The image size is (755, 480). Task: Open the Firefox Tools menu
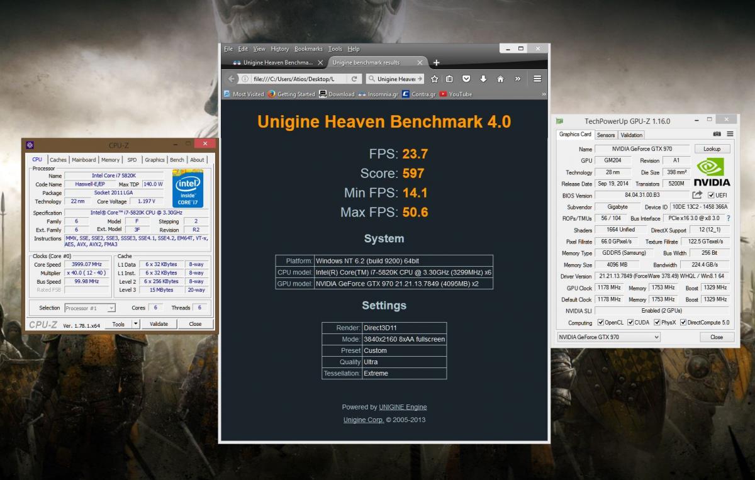coord(335,48)
